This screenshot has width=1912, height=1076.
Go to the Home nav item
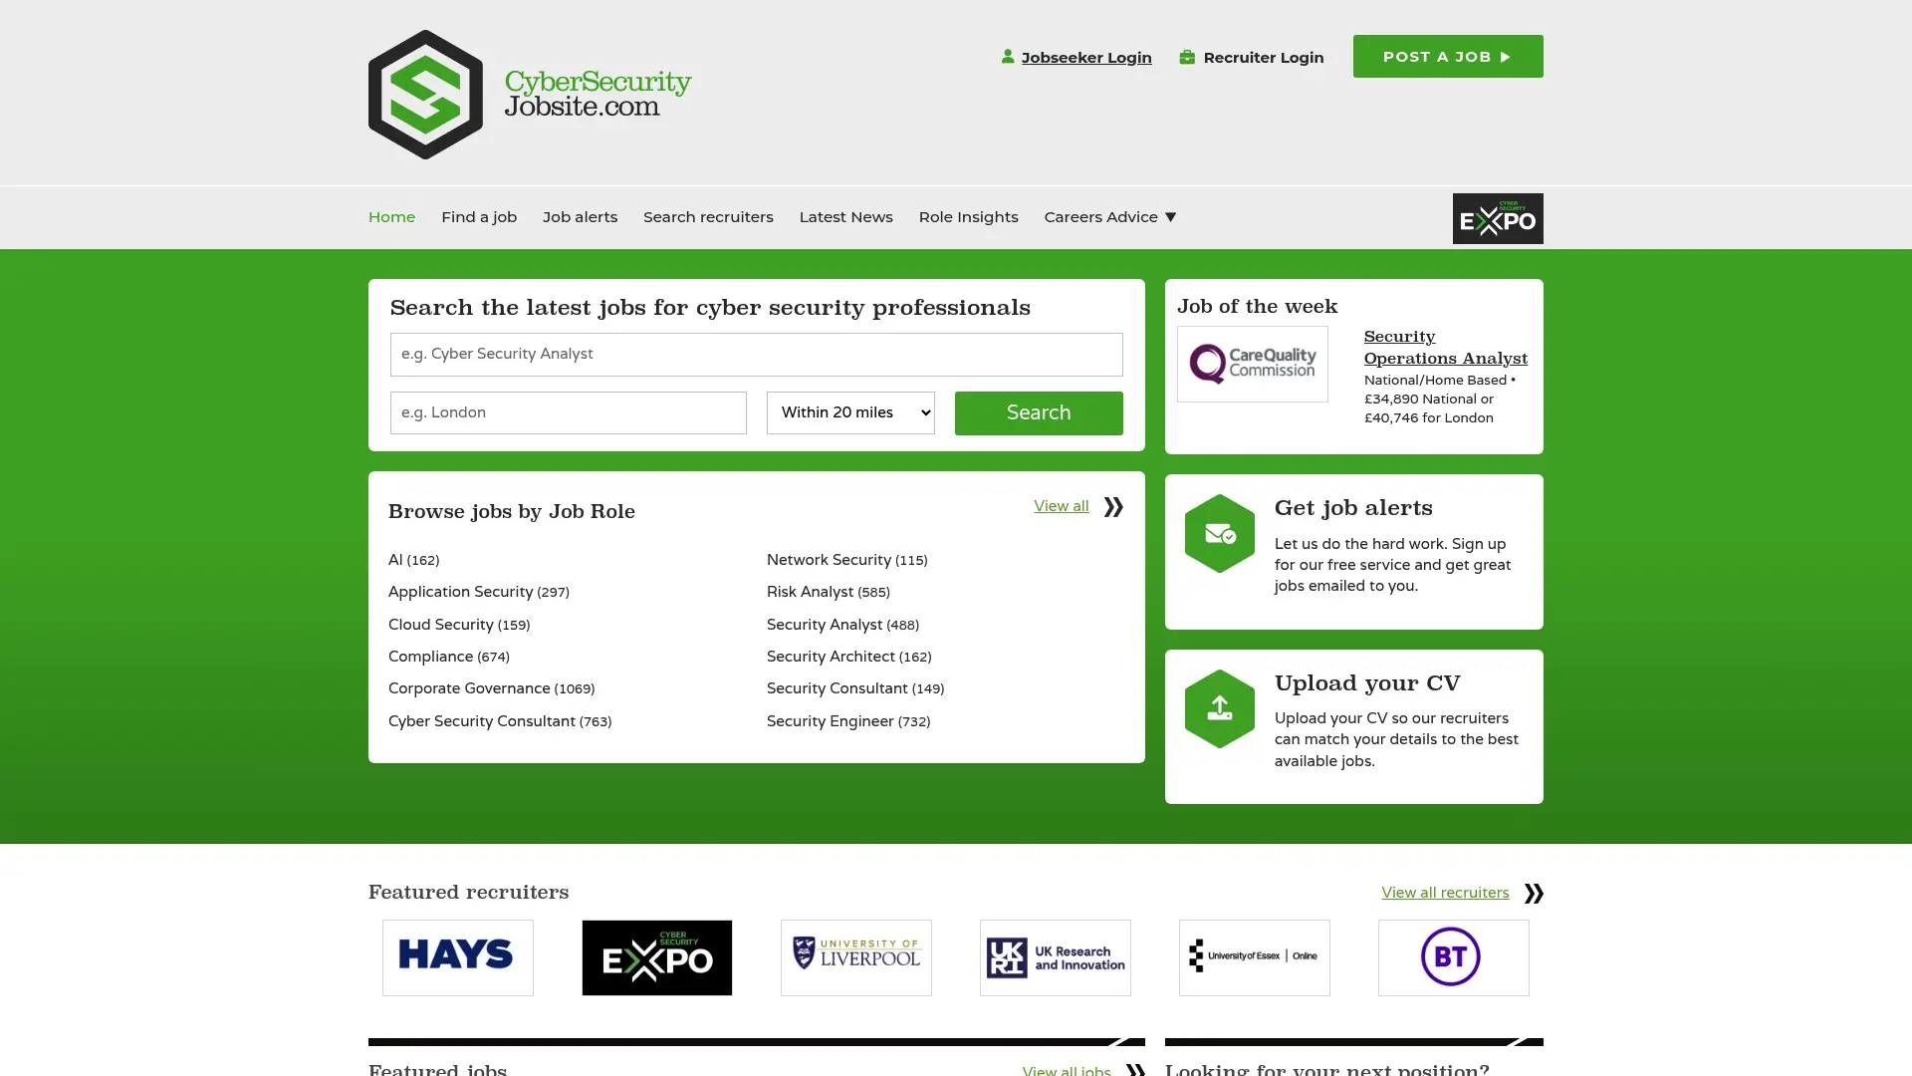391,217
